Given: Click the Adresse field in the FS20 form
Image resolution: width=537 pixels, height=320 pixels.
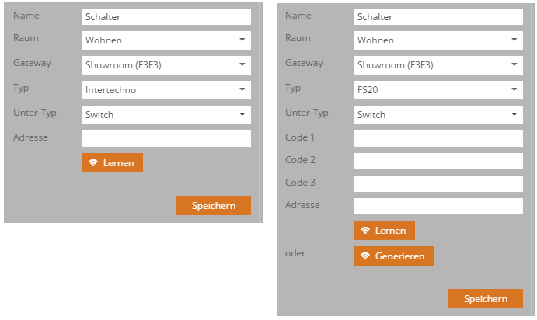Looking at the screenshot, I should click(x=438, y=207).
